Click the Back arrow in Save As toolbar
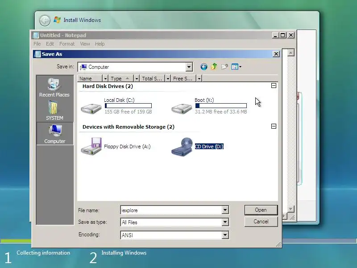 coord(204,67)
